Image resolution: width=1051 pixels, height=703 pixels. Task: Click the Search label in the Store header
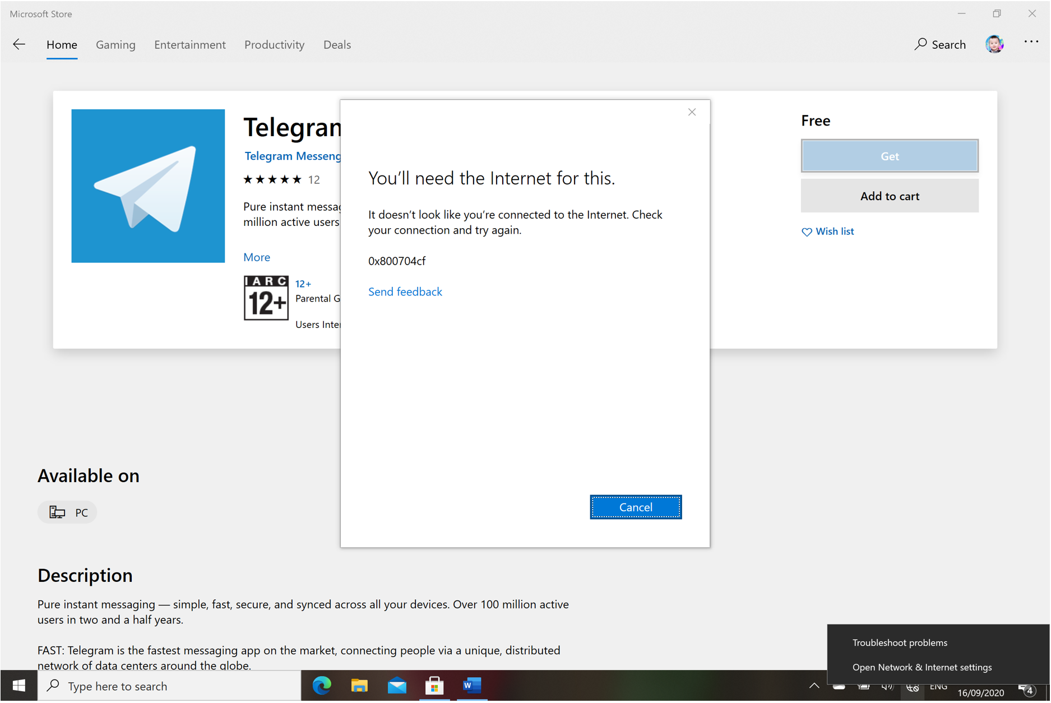(948, 44)
